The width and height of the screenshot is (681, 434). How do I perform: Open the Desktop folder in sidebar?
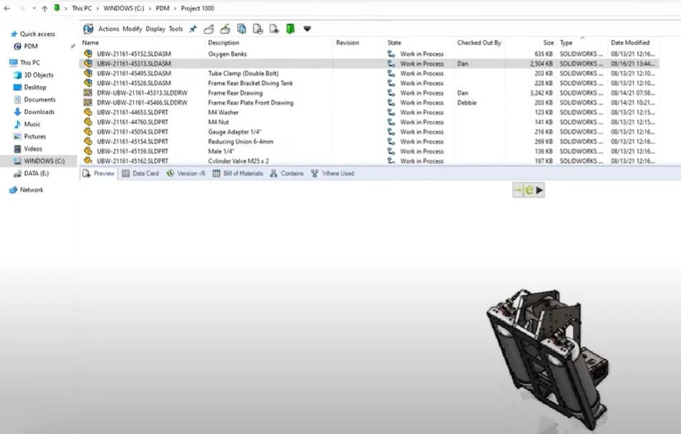click(x=35, y=87)
